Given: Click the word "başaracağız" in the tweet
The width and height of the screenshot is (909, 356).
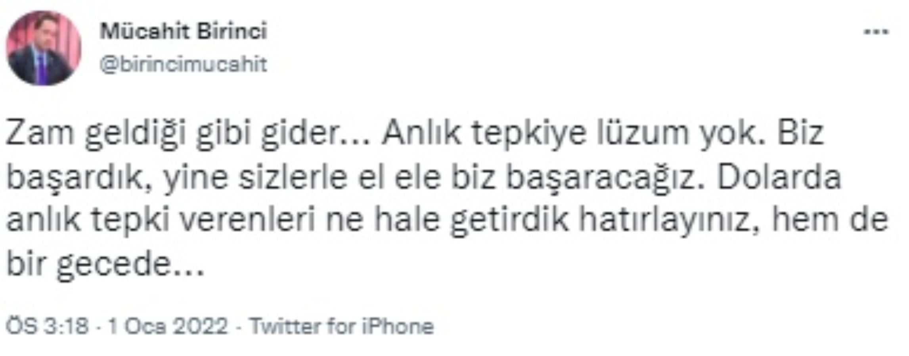Looking at the screenshot, I should coord(602,178).
